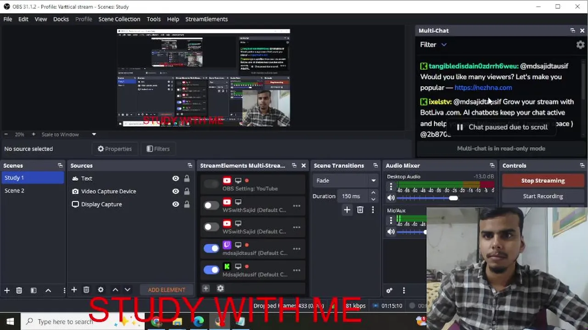
Task: Disable Twitch mdsajidtausif stream toggle
Action: [x=212, y=248]
